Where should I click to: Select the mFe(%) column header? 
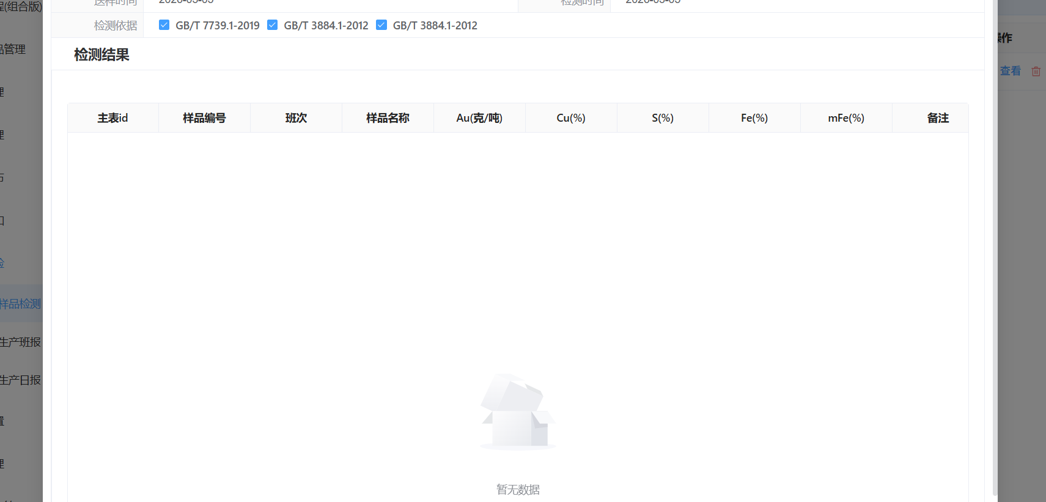(x=846, y=118)
